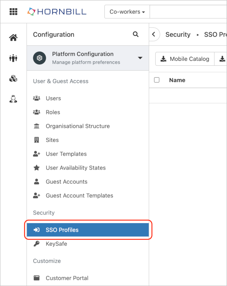Click the stacked cubes sidebar icon

[x=13, y=79]
